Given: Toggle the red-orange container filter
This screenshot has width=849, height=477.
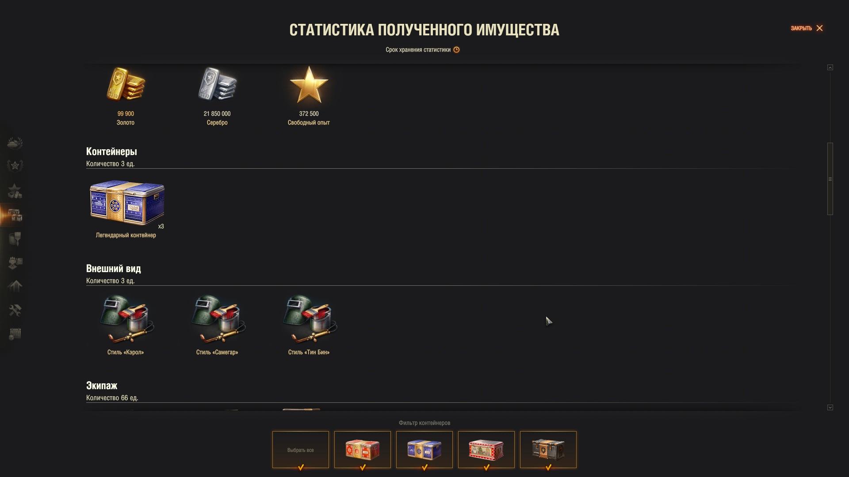Looking at the screenshot, I should [x=363, y=450].
